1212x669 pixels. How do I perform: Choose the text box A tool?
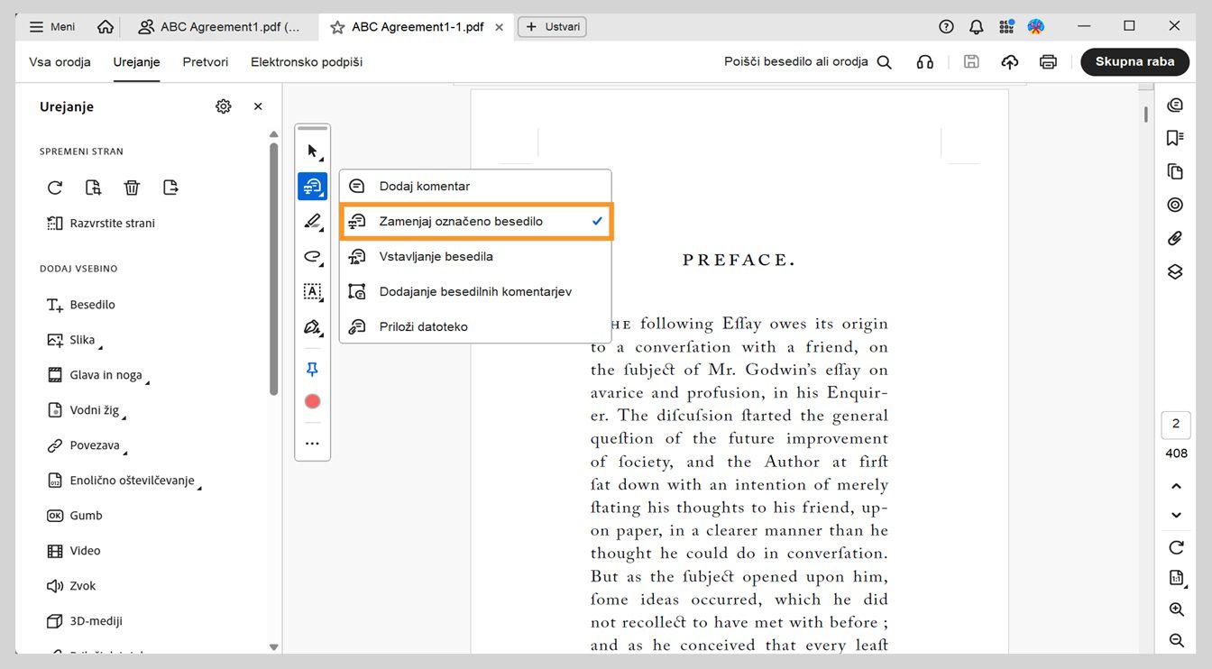[313, 291]
